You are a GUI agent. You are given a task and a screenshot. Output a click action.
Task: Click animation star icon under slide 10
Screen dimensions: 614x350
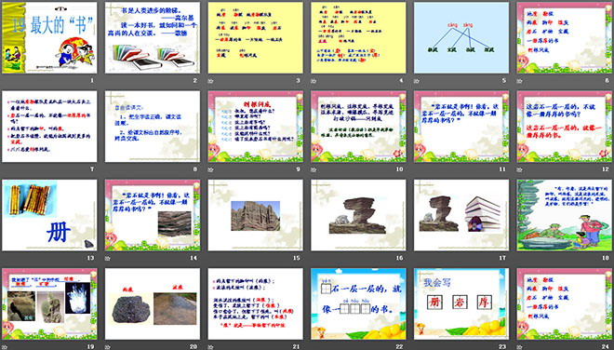314,169
